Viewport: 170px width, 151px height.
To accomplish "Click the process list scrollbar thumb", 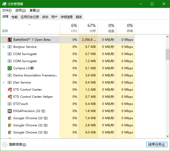I will coord(167,54).
